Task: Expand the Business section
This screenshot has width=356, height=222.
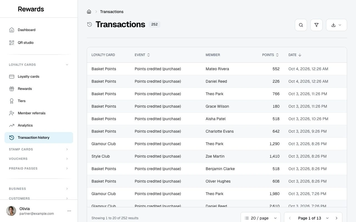Action: coord(39,189)
